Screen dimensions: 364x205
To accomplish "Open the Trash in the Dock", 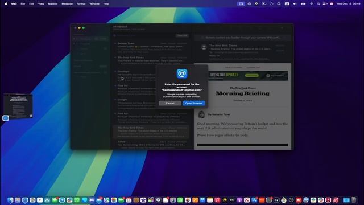I will [354, 200].
